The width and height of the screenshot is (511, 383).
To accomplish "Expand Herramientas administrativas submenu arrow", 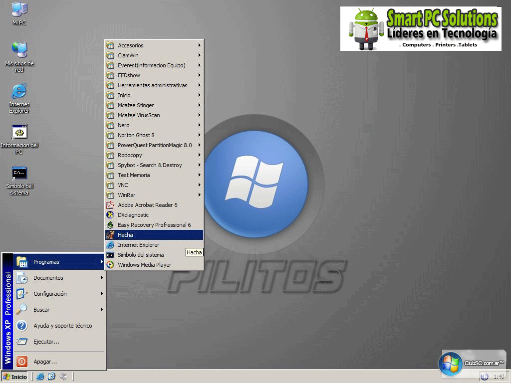I will point(199,85).
